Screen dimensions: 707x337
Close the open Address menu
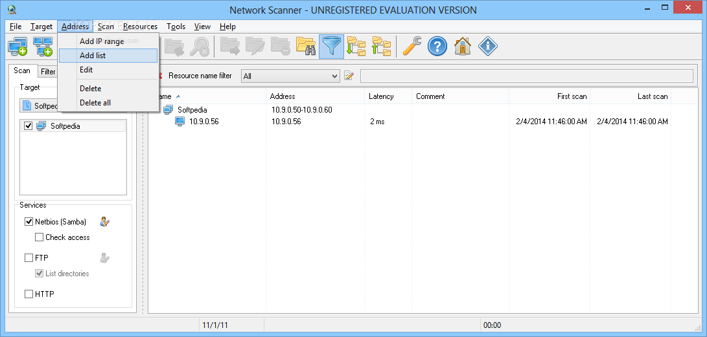(75, 27)
